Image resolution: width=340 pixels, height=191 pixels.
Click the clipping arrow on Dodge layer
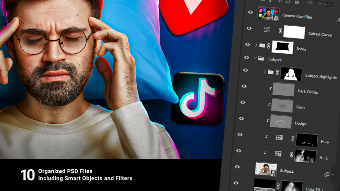[268, 121]
